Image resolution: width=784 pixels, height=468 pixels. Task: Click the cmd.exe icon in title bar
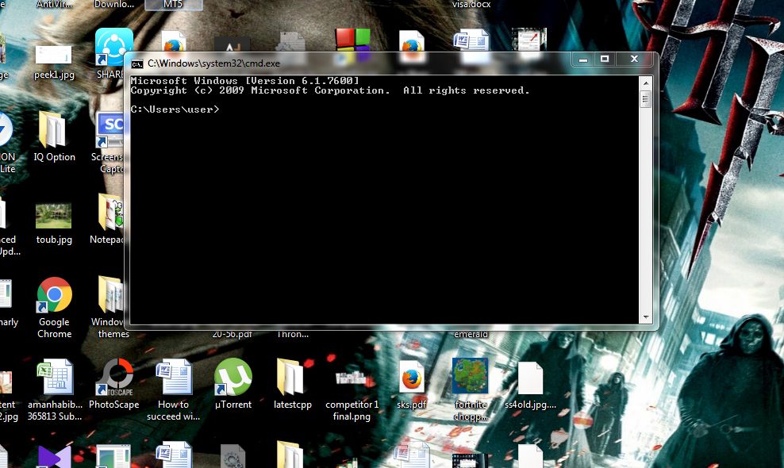click(x=136, y=64)
